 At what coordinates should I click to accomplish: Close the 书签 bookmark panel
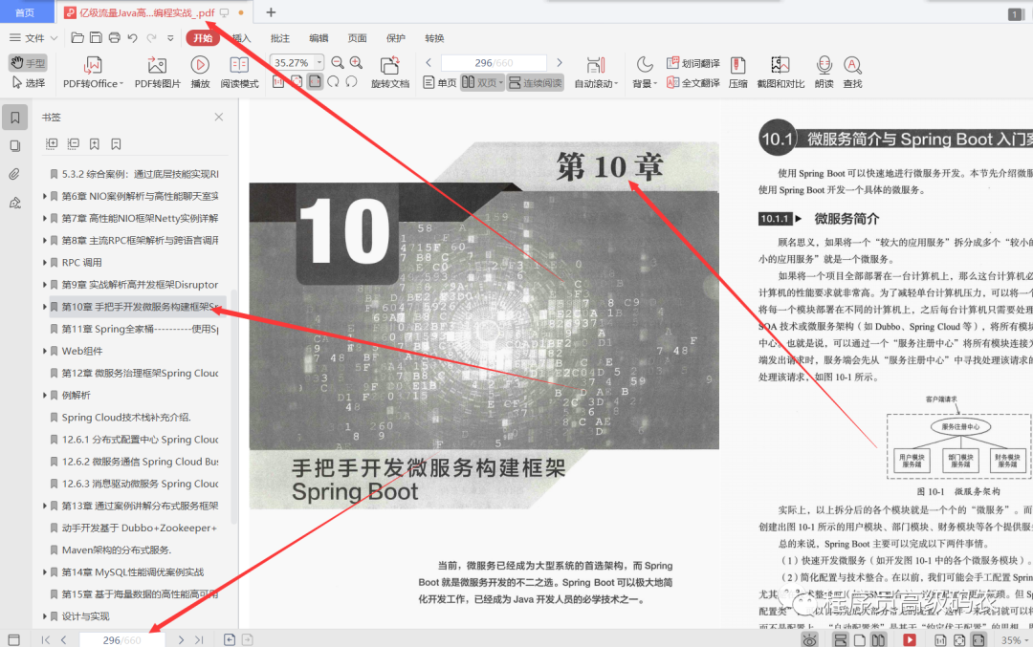(x=219, y=118)
